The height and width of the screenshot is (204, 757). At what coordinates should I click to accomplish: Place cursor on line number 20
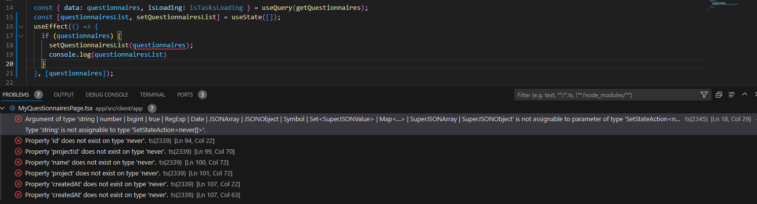pos(9,64)
